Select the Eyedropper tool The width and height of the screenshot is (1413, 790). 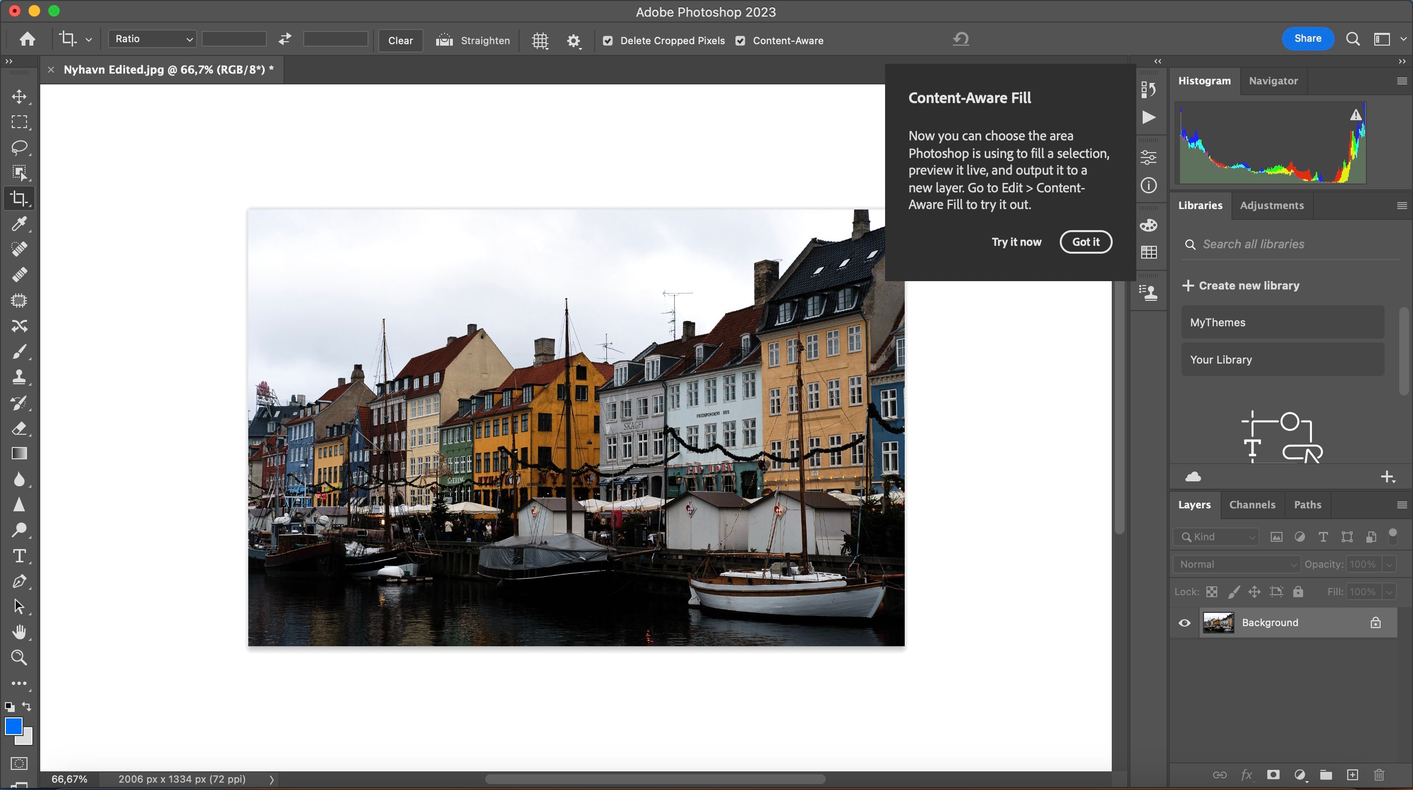click(x=19, y=224)
